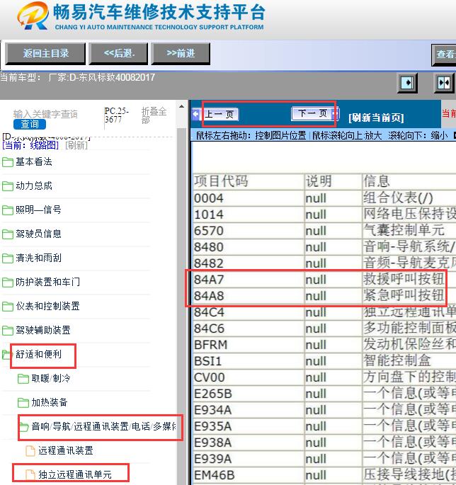Click the single-arrow panel layout icon
Image resolution: width=456 pixels, height=485 pixels.
407,83
